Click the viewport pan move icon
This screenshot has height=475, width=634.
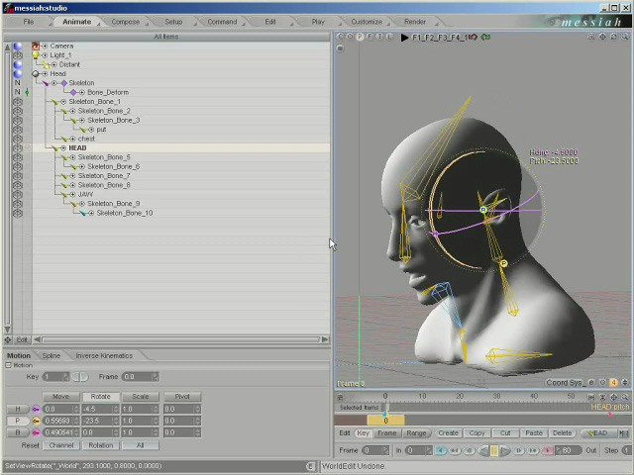[602, 37]
